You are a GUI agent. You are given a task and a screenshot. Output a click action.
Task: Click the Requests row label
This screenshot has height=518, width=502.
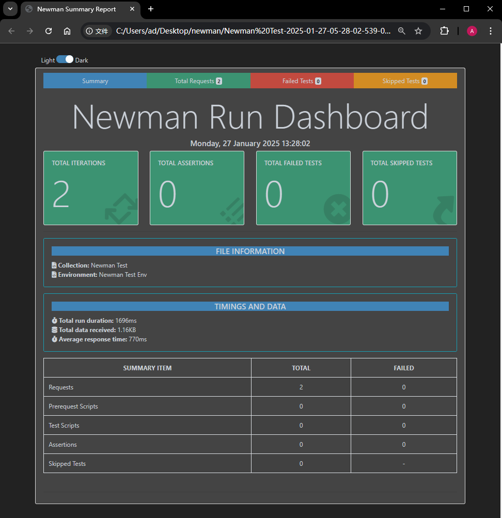coord(61,387)
